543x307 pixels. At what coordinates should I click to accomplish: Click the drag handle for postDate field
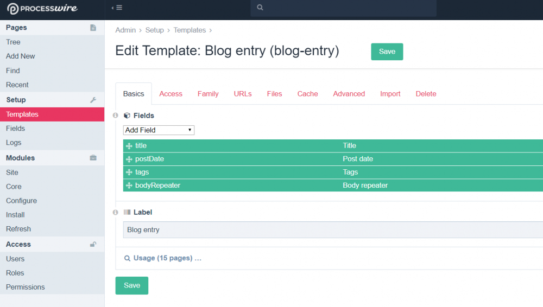pyautogui.click(x=129, y=159)
